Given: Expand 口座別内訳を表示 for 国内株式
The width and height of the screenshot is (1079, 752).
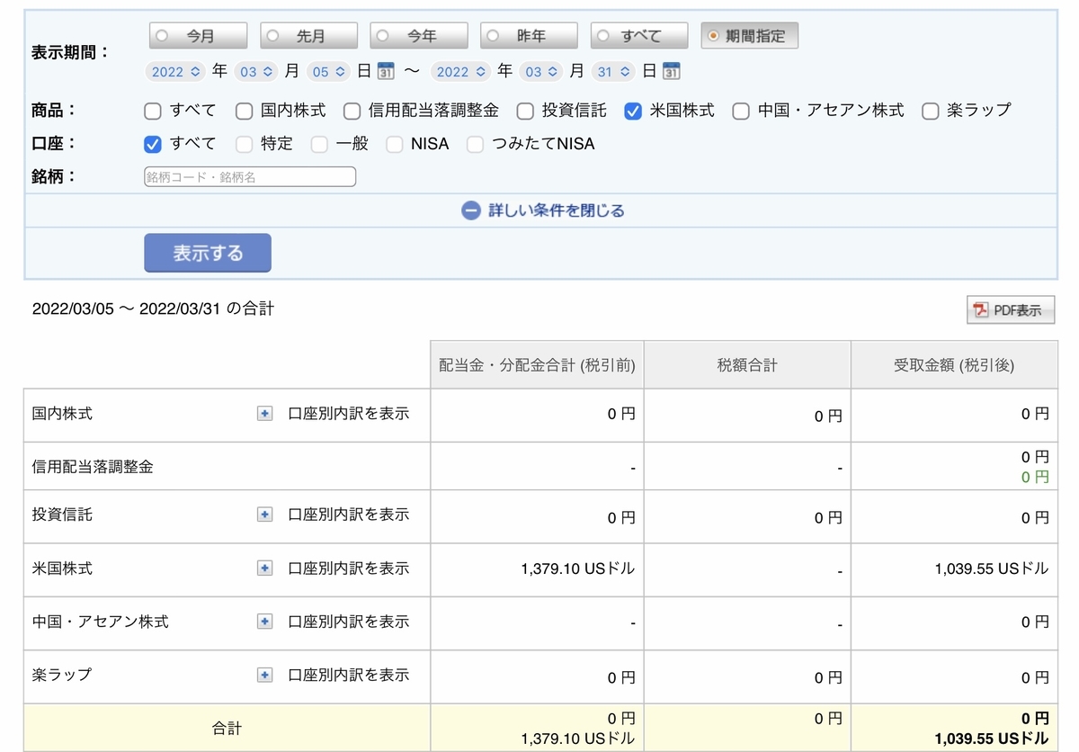Looking at the screenshot, I should click(x=348, y=414).
